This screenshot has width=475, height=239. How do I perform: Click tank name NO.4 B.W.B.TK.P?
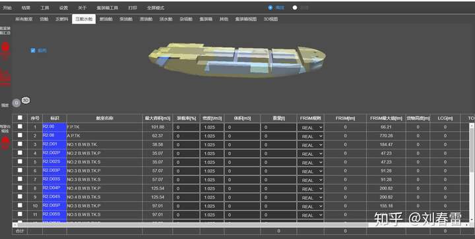pyautogui.click(x=84, y=188)
